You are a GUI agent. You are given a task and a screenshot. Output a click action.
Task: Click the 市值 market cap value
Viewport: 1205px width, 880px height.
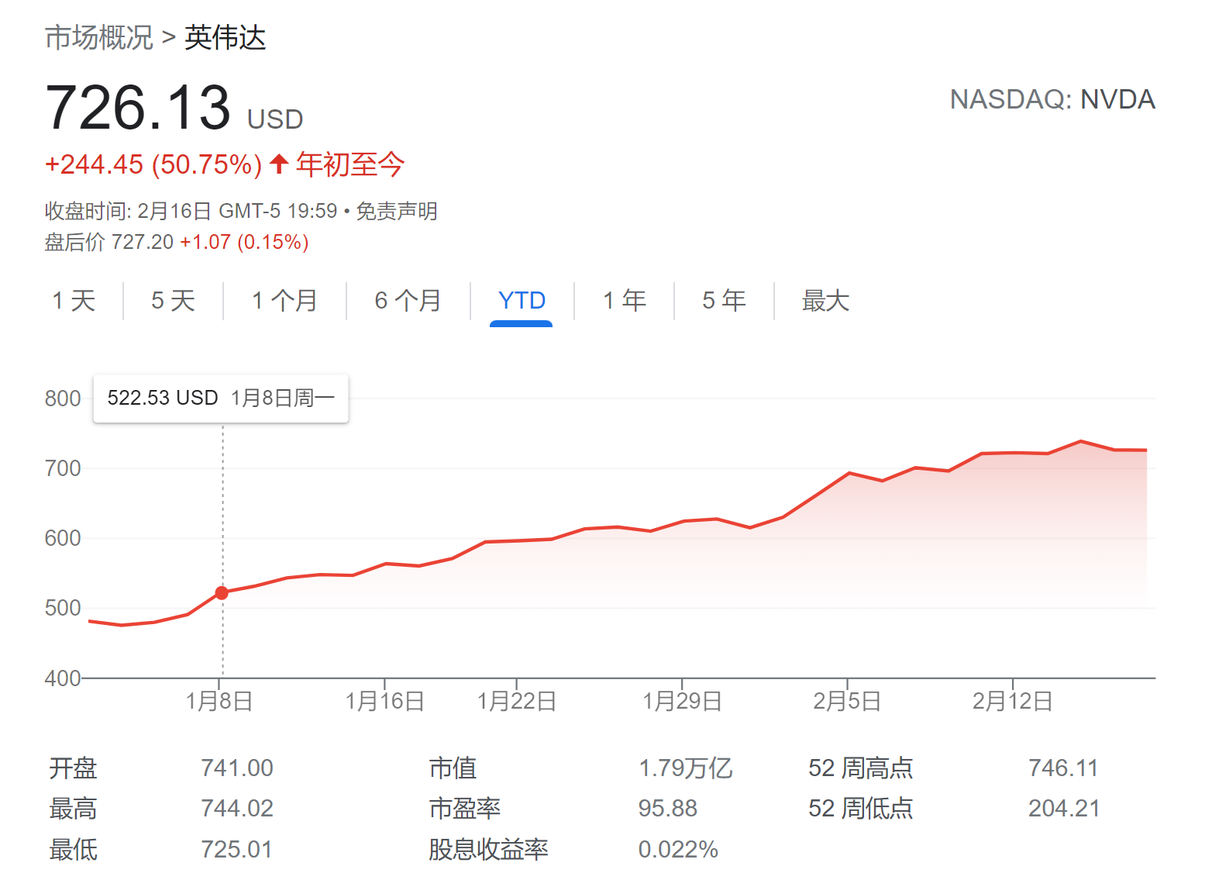[x=685, y=768]
